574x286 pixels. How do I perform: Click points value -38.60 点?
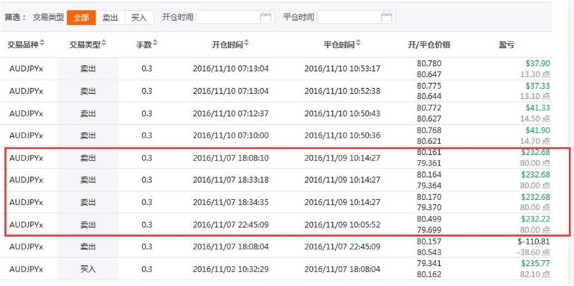pyautogui.click(x=533, y=252)
